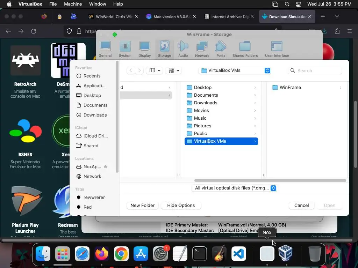The image size is (358, 268).
Task: Open Visual Studio Code from the dock
Action: [239, 254]
